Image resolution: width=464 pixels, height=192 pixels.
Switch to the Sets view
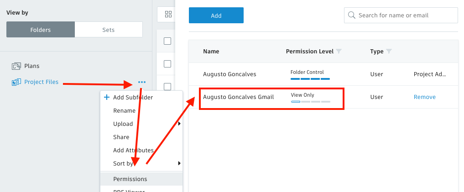[x=108, y=30]
